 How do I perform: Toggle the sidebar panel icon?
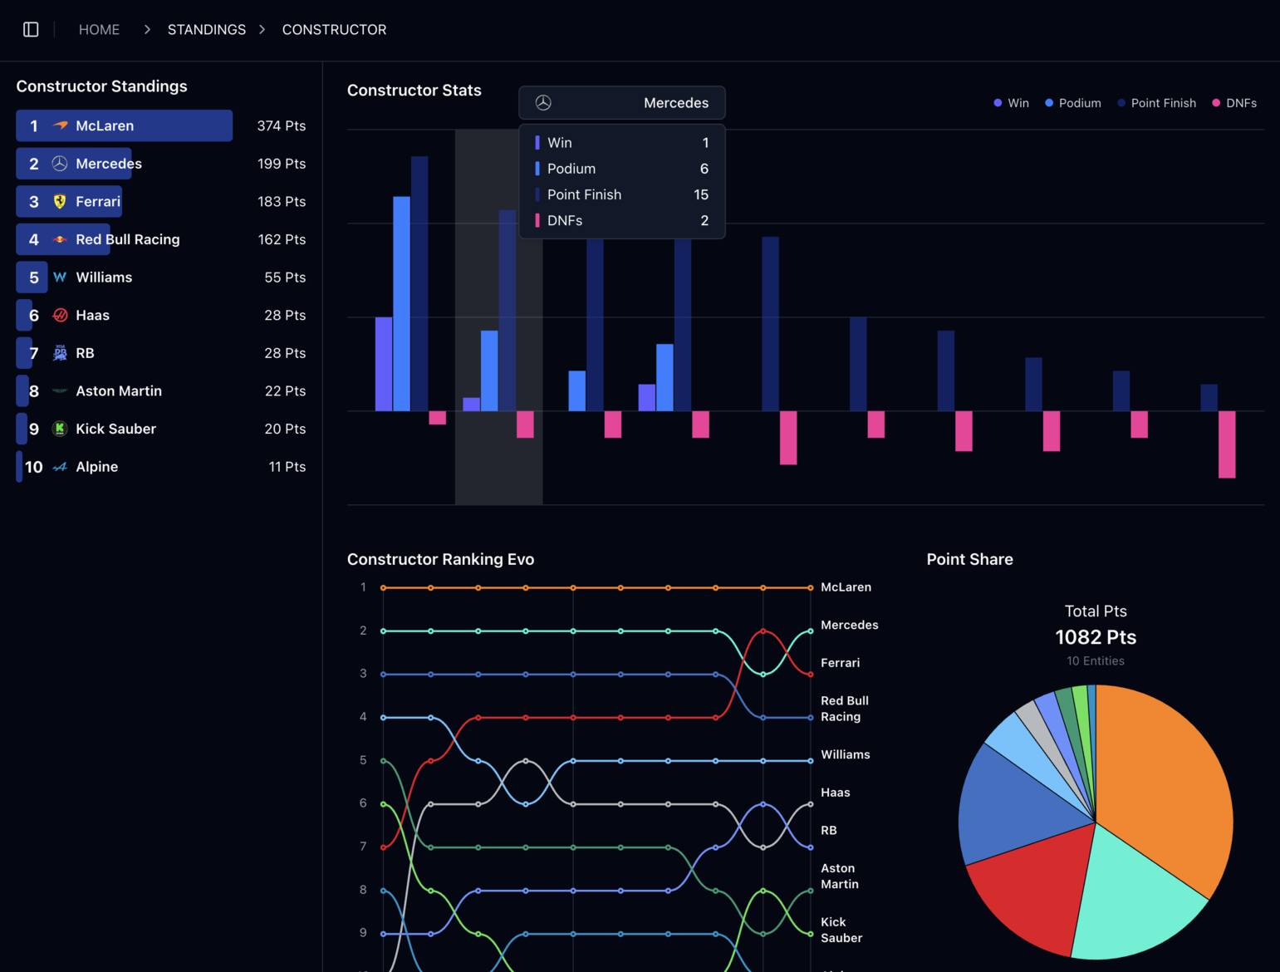pos(31,30)
